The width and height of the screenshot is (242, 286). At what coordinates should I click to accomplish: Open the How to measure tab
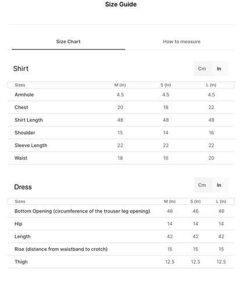point(181,41)
